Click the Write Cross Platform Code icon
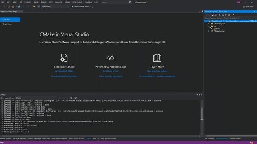This screenshot has width=257, height=144. point(111,58)
